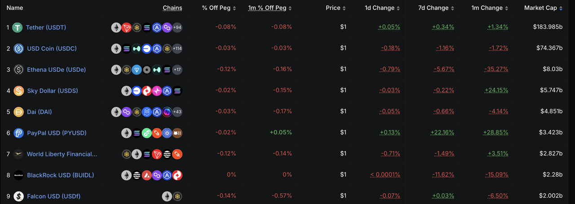Click the Chains column header
The height and width of the screenshot is (204, 575).
coord(172,8)
